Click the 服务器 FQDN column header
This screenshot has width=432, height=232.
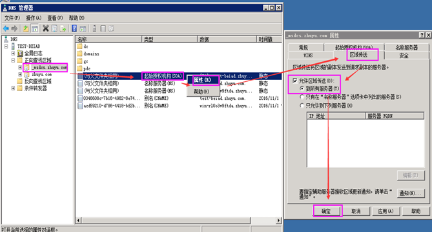(395, 116)
